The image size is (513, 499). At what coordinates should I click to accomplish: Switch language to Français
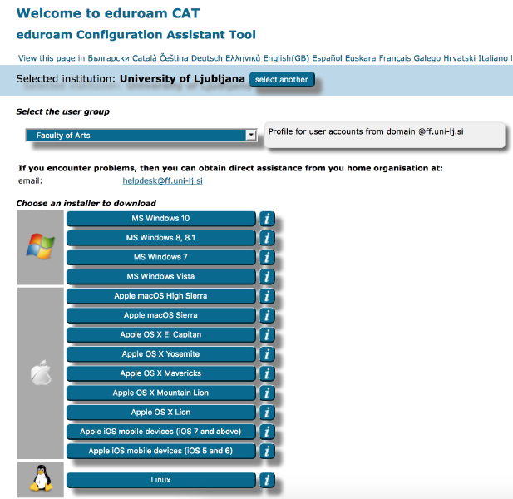395,58
